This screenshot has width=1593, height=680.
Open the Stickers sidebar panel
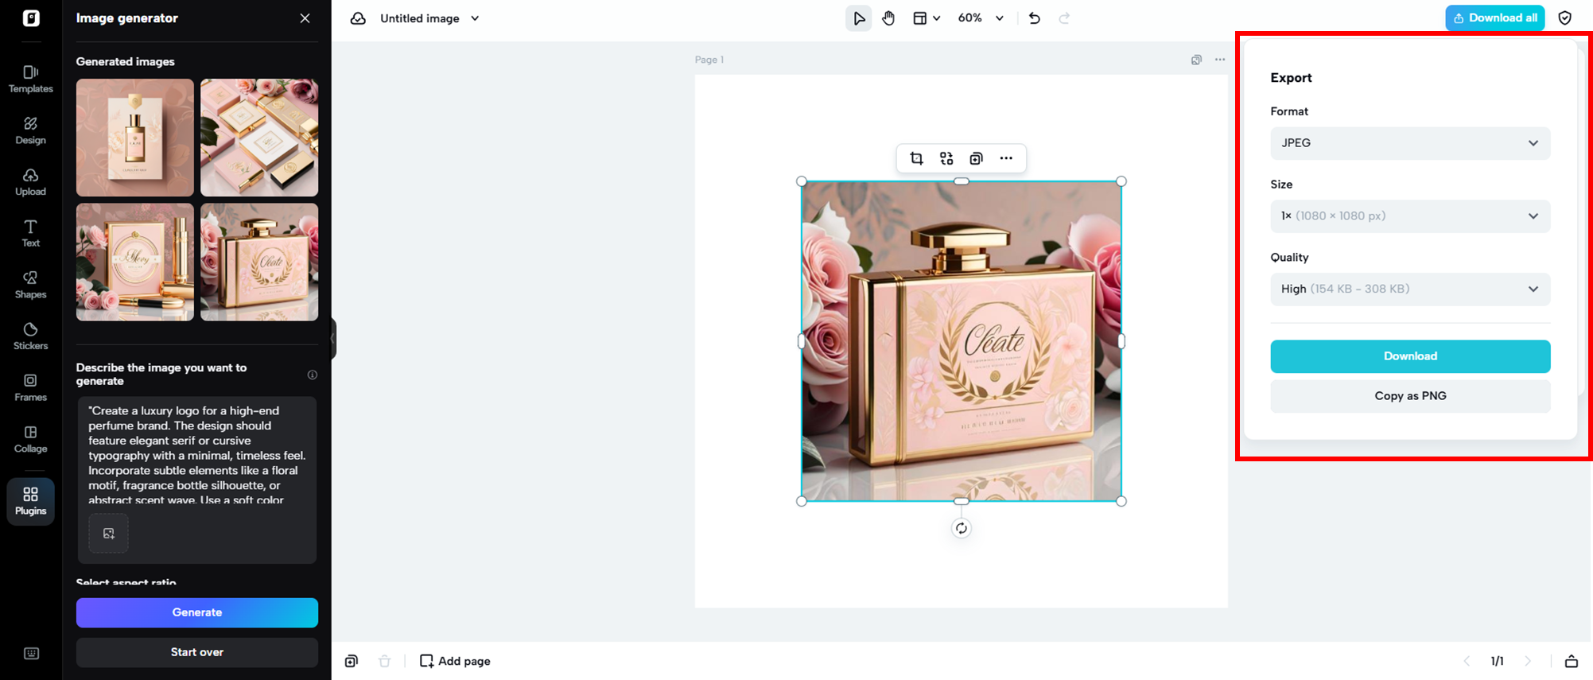click(x=31, y=336)
